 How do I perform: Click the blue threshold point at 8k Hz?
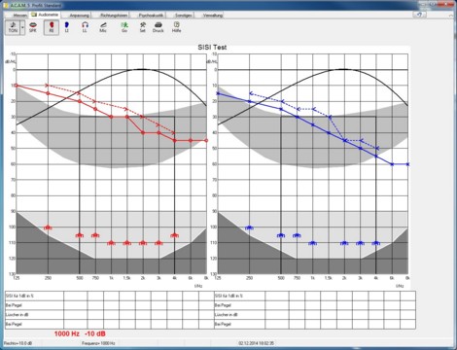407,164
